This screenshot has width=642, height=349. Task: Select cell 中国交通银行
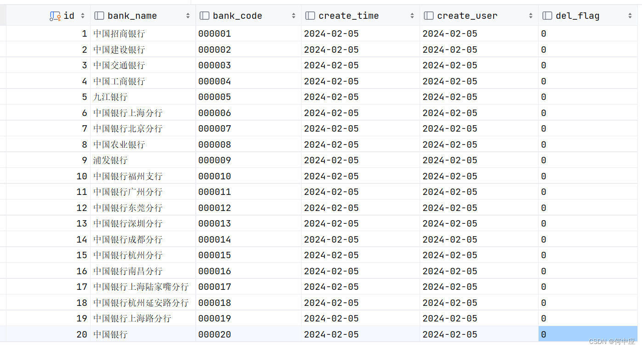click(143, 65)
